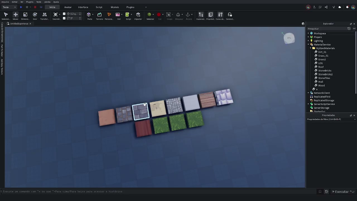Toggle the rotate snap 5° checkbox
This screenshot has width=357, height=201.
pos(64,18)
